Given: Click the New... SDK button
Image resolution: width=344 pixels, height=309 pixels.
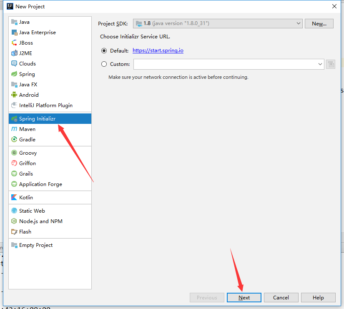Looking at the screenshot, I should [x=319, y=23].
